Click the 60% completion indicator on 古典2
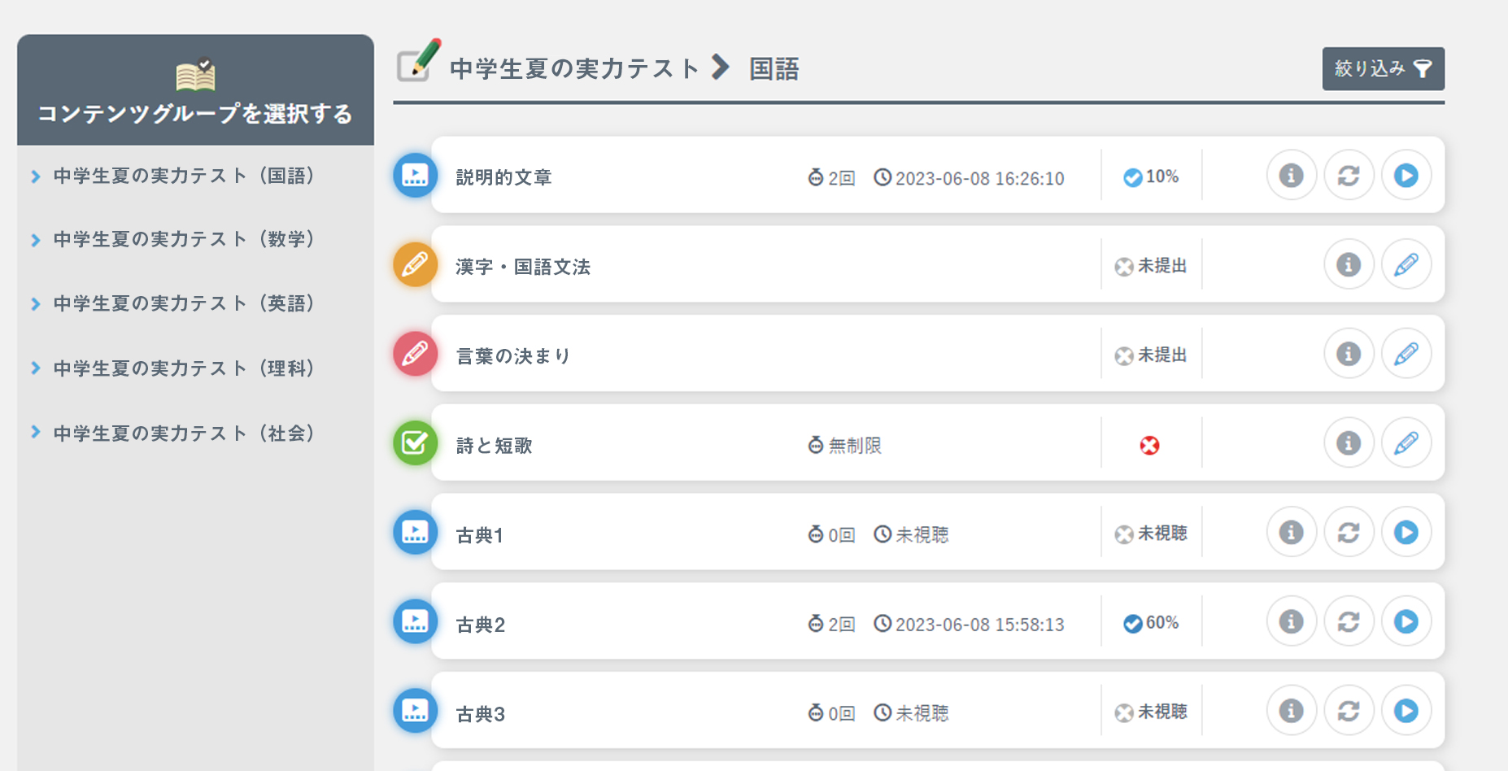The width and height of the screenshot is (1508, 771). click(x=1151, y=622)
